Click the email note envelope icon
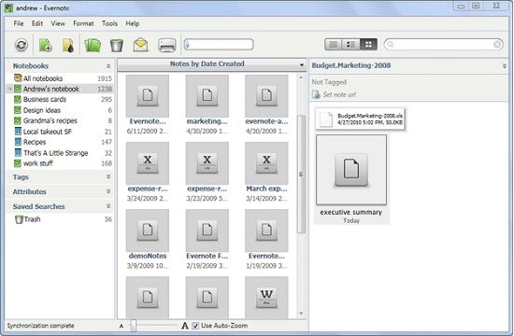The height and width of the screenshot is (336, 514). (x=140, y=45)
